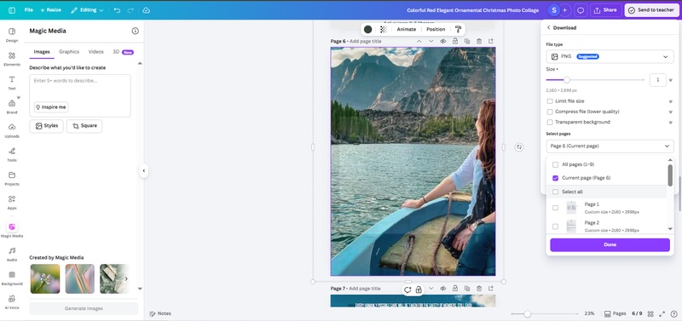Check the Page 2 checkbox
Image resolution: width=682 pixels, height=321 pixels.
coord(555,226)
